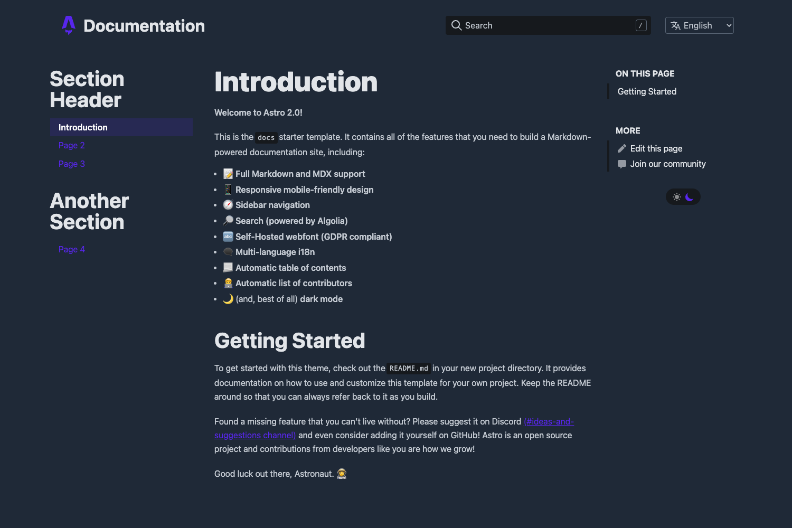The height and width of the screenshot is (528, 792).
Task: Open Page 4 under Another Section
Action: (x=71, y=249)
